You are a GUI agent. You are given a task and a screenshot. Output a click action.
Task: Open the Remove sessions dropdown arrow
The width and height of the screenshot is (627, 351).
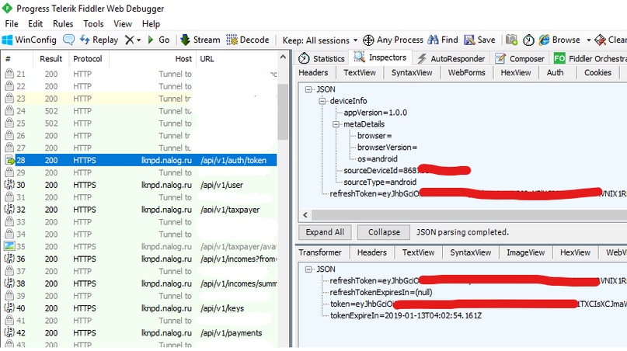pos(139,40)
